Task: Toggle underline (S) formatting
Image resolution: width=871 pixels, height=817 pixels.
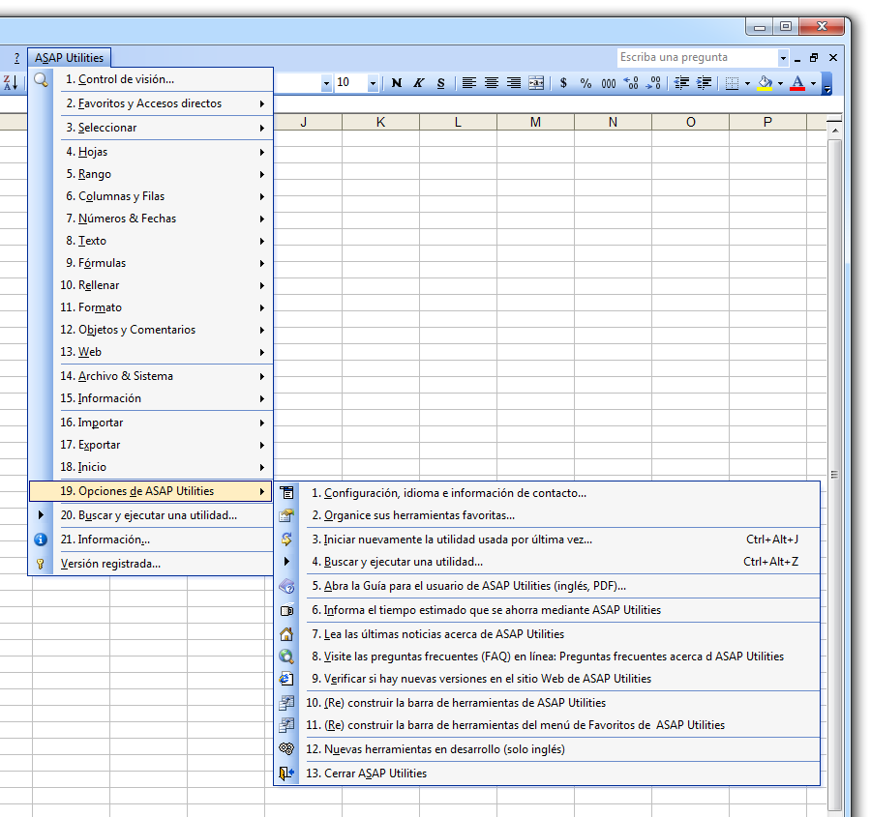Action: 440,83
